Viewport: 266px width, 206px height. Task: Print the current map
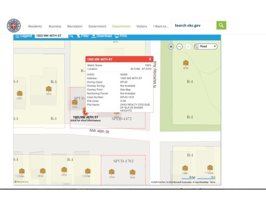121,36
